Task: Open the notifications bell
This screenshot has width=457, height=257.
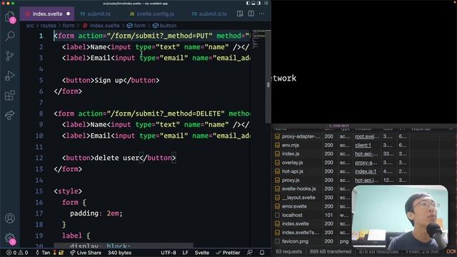Action: tap(262, 253)
